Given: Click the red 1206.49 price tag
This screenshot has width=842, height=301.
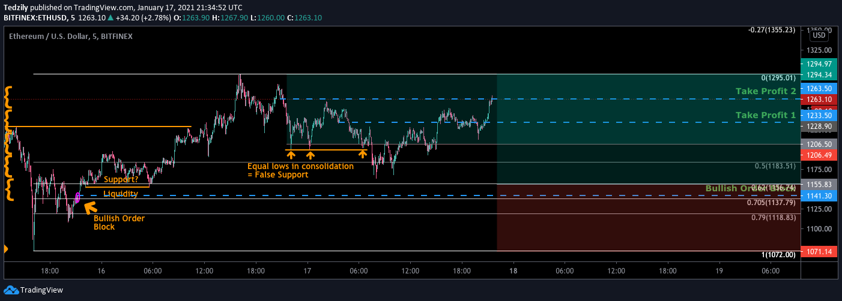Looking at the screenshot, I should (x=819, y=155).
